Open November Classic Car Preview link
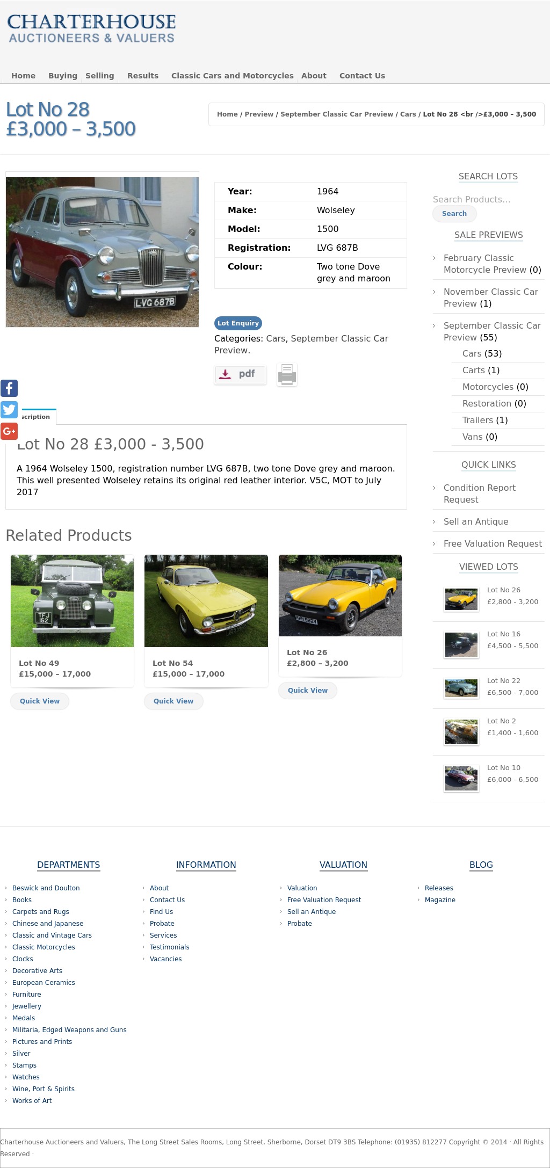 pos(491,298)
